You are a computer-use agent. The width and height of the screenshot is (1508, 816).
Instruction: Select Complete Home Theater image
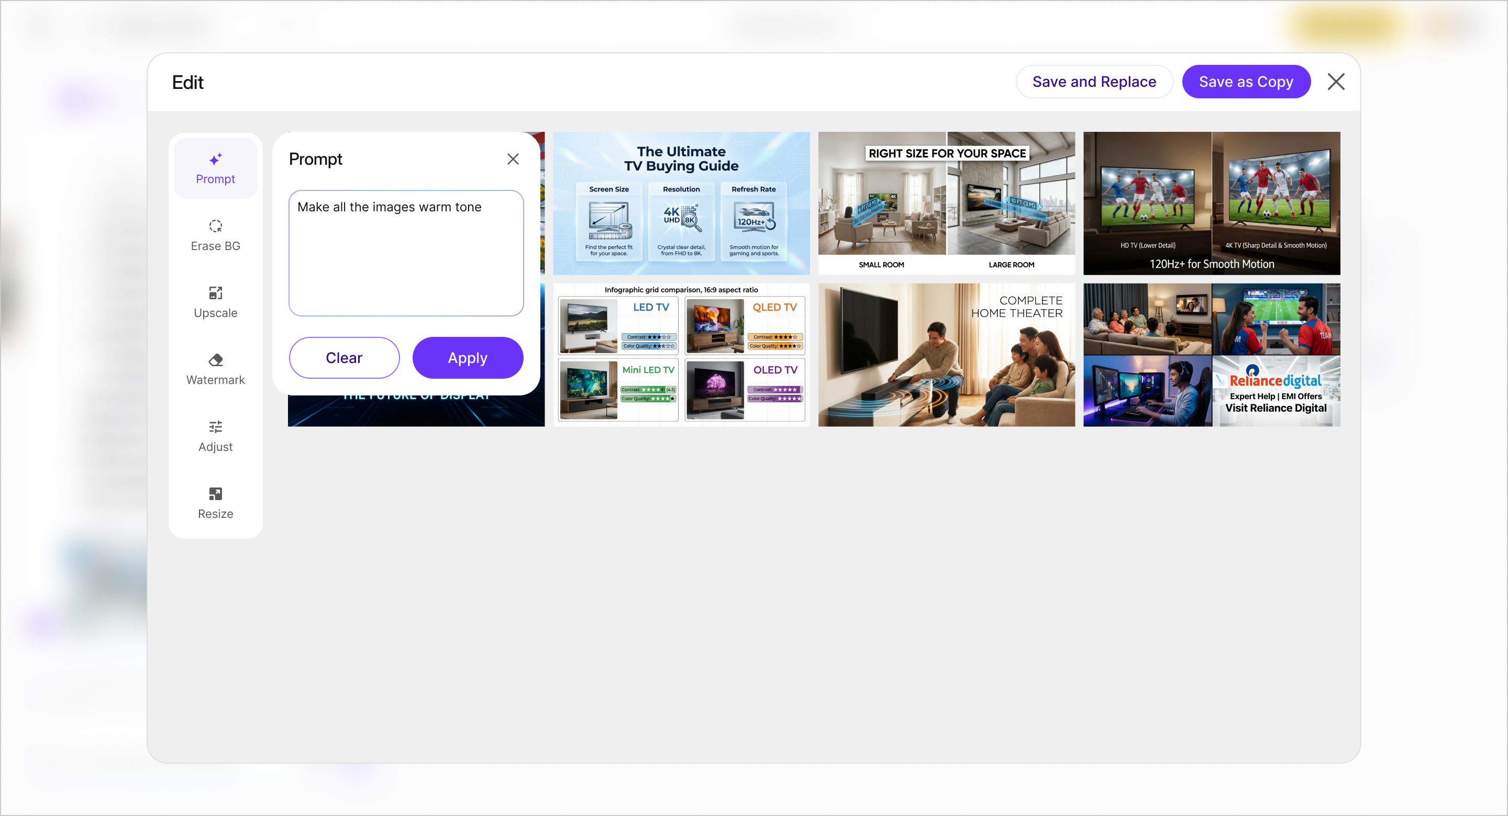(947, 355)
